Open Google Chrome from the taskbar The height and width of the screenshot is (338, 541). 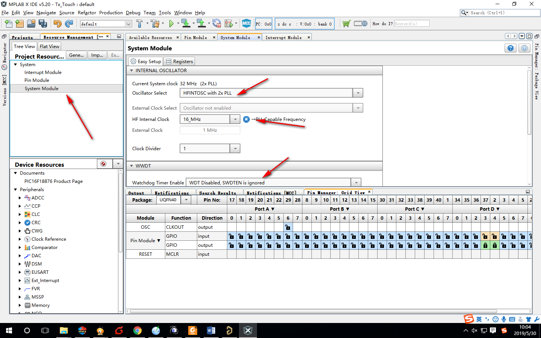click(x=137, y=330)
